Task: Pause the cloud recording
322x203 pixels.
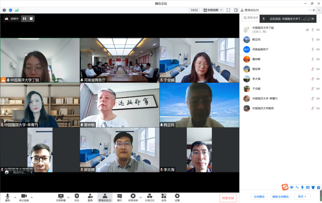Action: tap(24, 18)
